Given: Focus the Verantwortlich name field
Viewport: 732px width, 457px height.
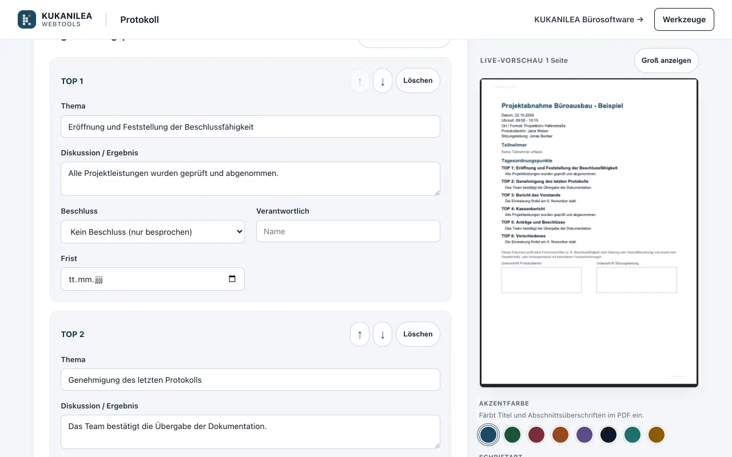Looking at the screenshot, I should [x=348, y=231].
